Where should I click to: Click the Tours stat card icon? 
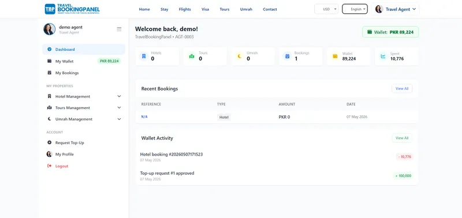[192, 56]
